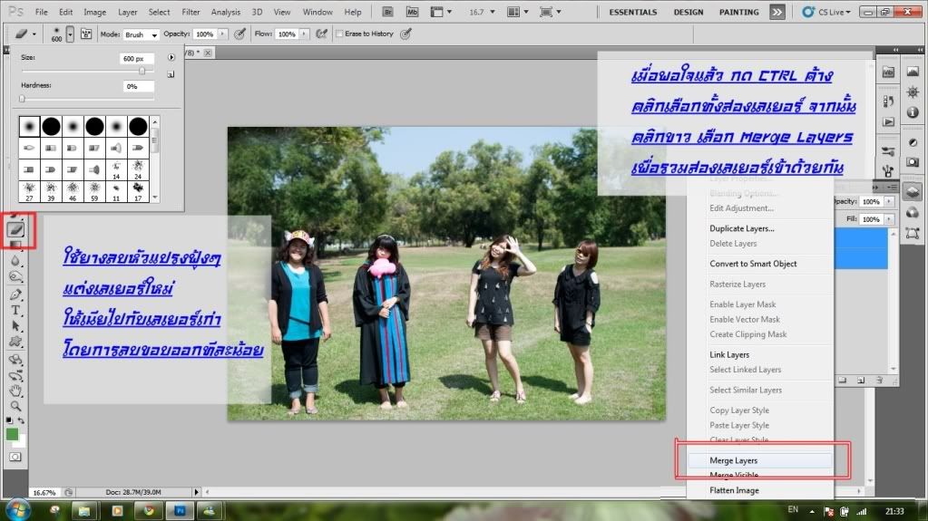Toggle tablet pressure for size
Image resolution: width=928 pixels, height=521 pixels.
tap(405, 34)
